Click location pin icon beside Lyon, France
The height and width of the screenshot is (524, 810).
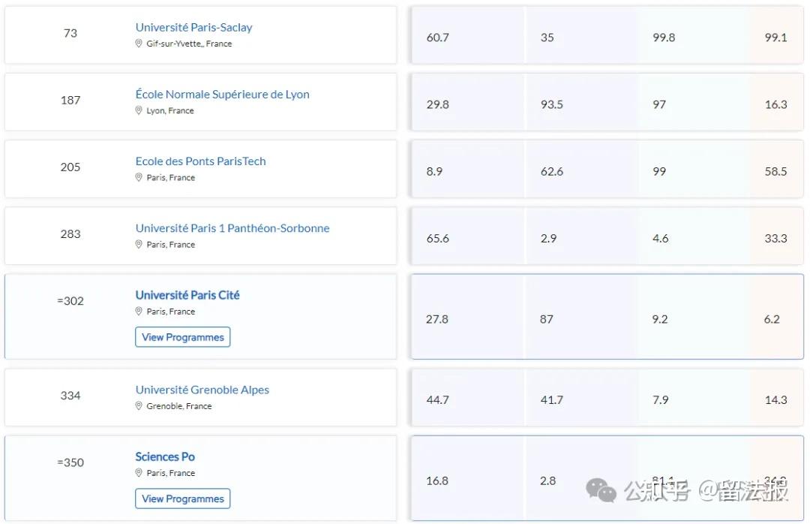coord(139,110)
